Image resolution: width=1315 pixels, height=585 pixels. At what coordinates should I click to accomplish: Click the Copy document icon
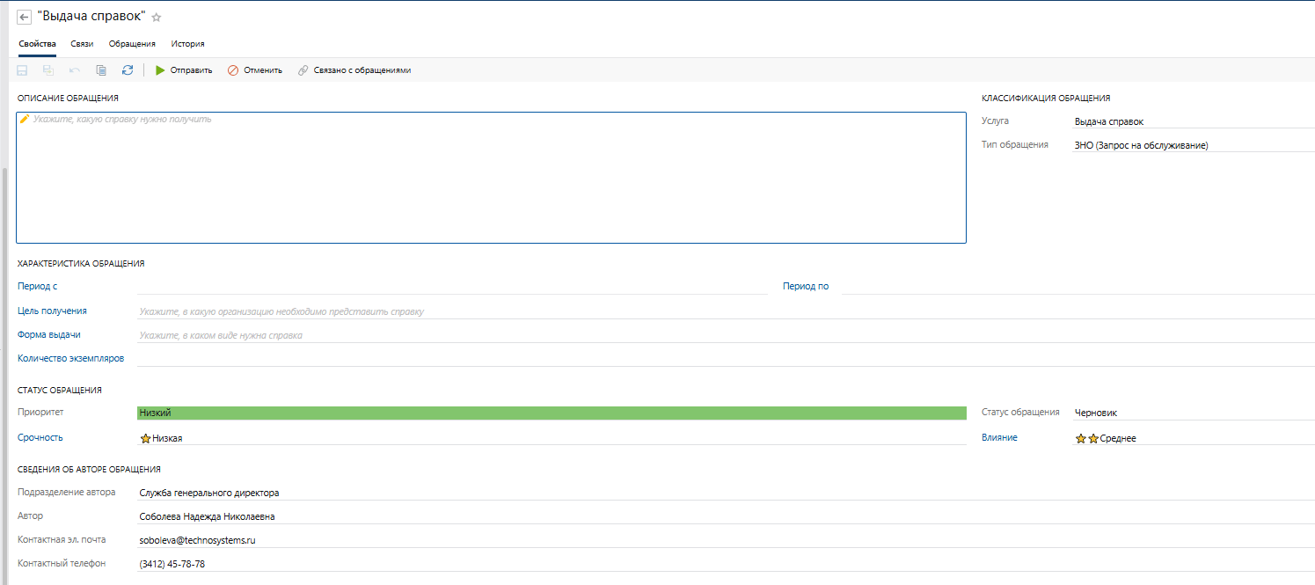[x=101, y=70]
